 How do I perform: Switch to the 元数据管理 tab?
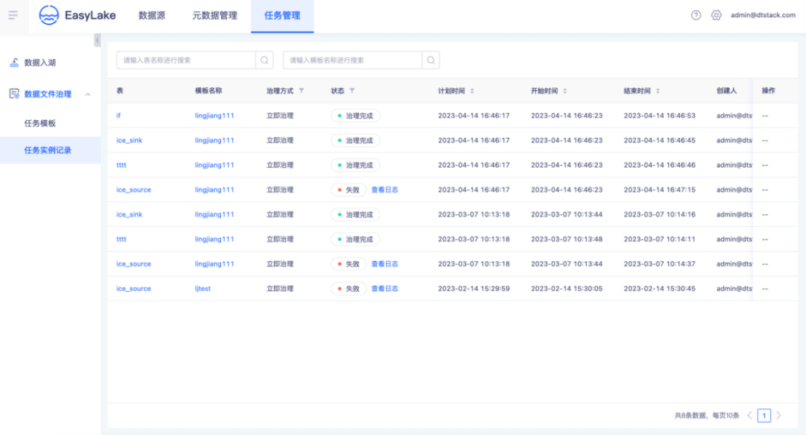click(215, 16)
